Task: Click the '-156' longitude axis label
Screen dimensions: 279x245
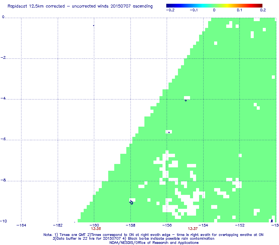Action: pos(167,225)
